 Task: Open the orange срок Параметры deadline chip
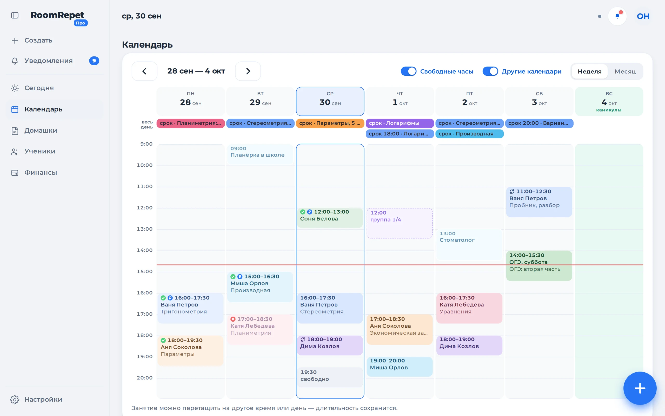click(x=330, y=123)
